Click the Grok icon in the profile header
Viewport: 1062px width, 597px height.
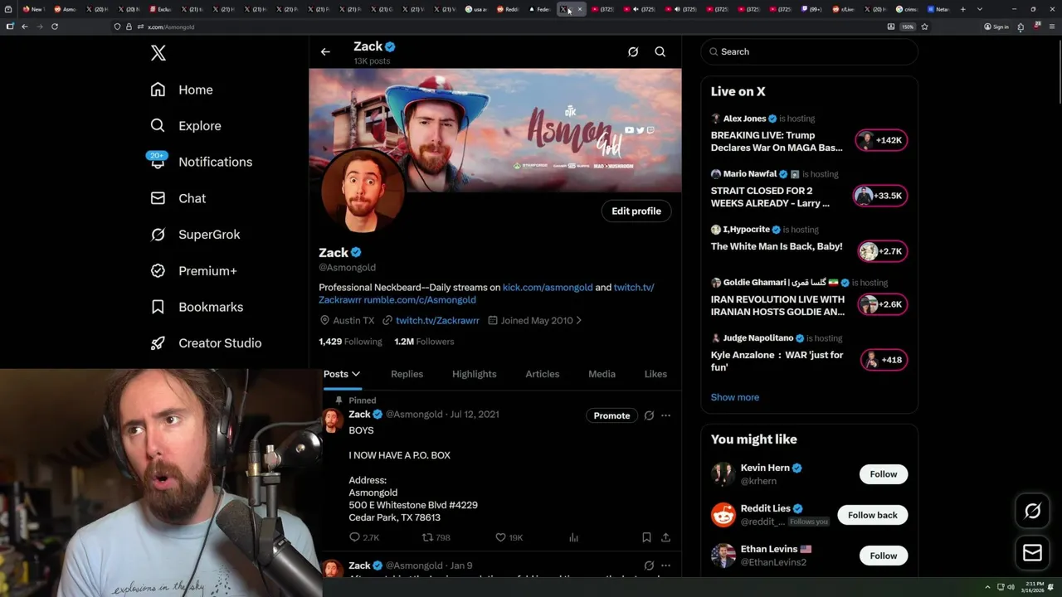point(633,51)
